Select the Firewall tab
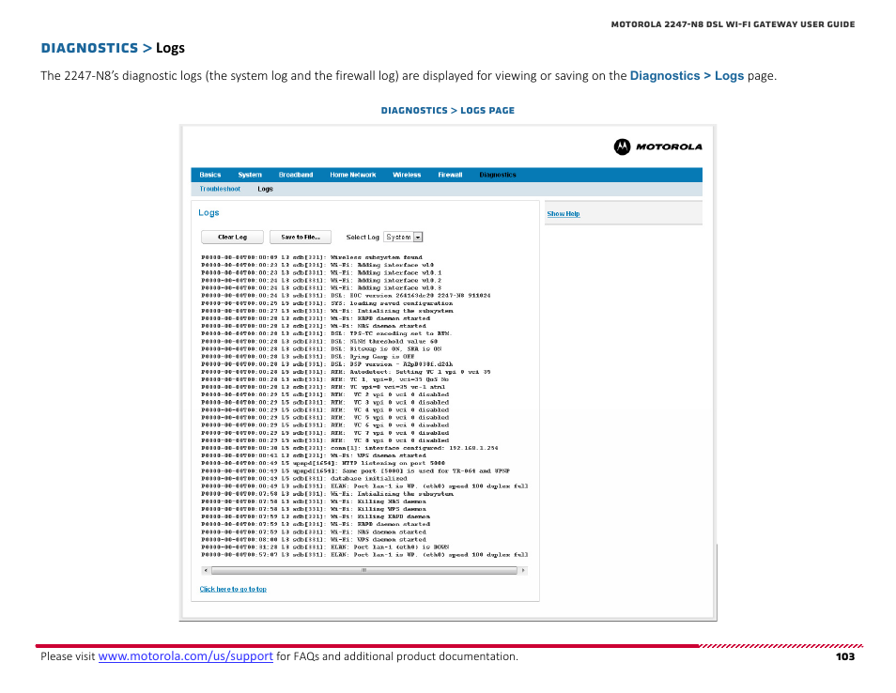Image resolution: width=896 pixels, height=693 pixels. (x=450, y=175)
